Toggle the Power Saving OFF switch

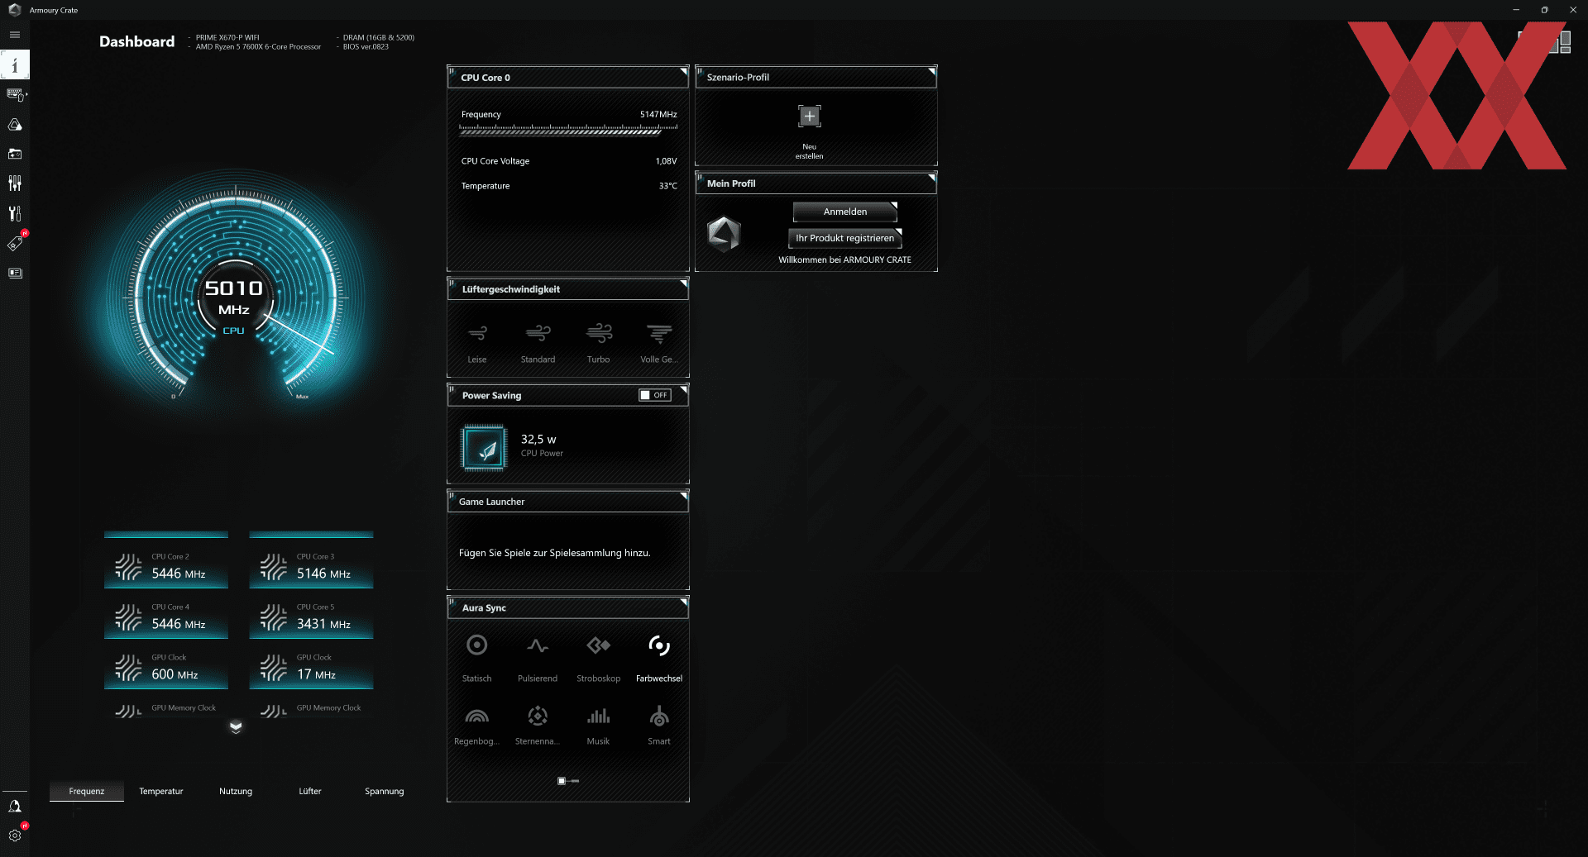coord(654,395)
